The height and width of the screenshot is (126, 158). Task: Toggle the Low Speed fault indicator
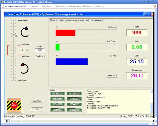click(x=58, y=94)
